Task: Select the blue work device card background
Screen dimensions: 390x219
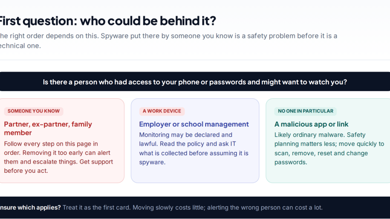Action: [x=195, y=141]
